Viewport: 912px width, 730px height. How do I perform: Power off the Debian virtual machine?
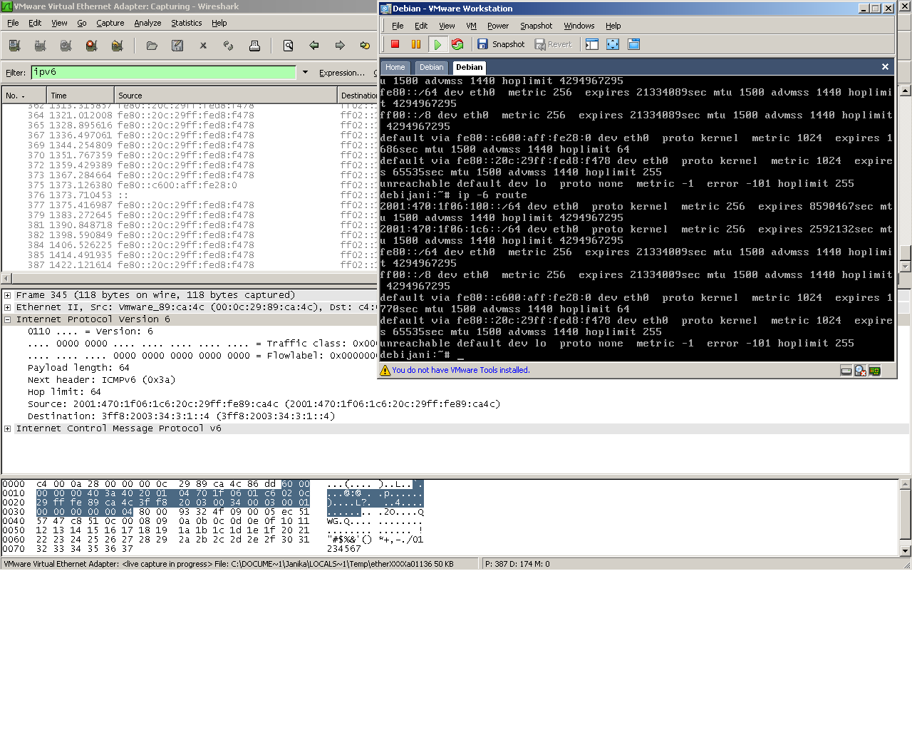click(x=395, y=43)
